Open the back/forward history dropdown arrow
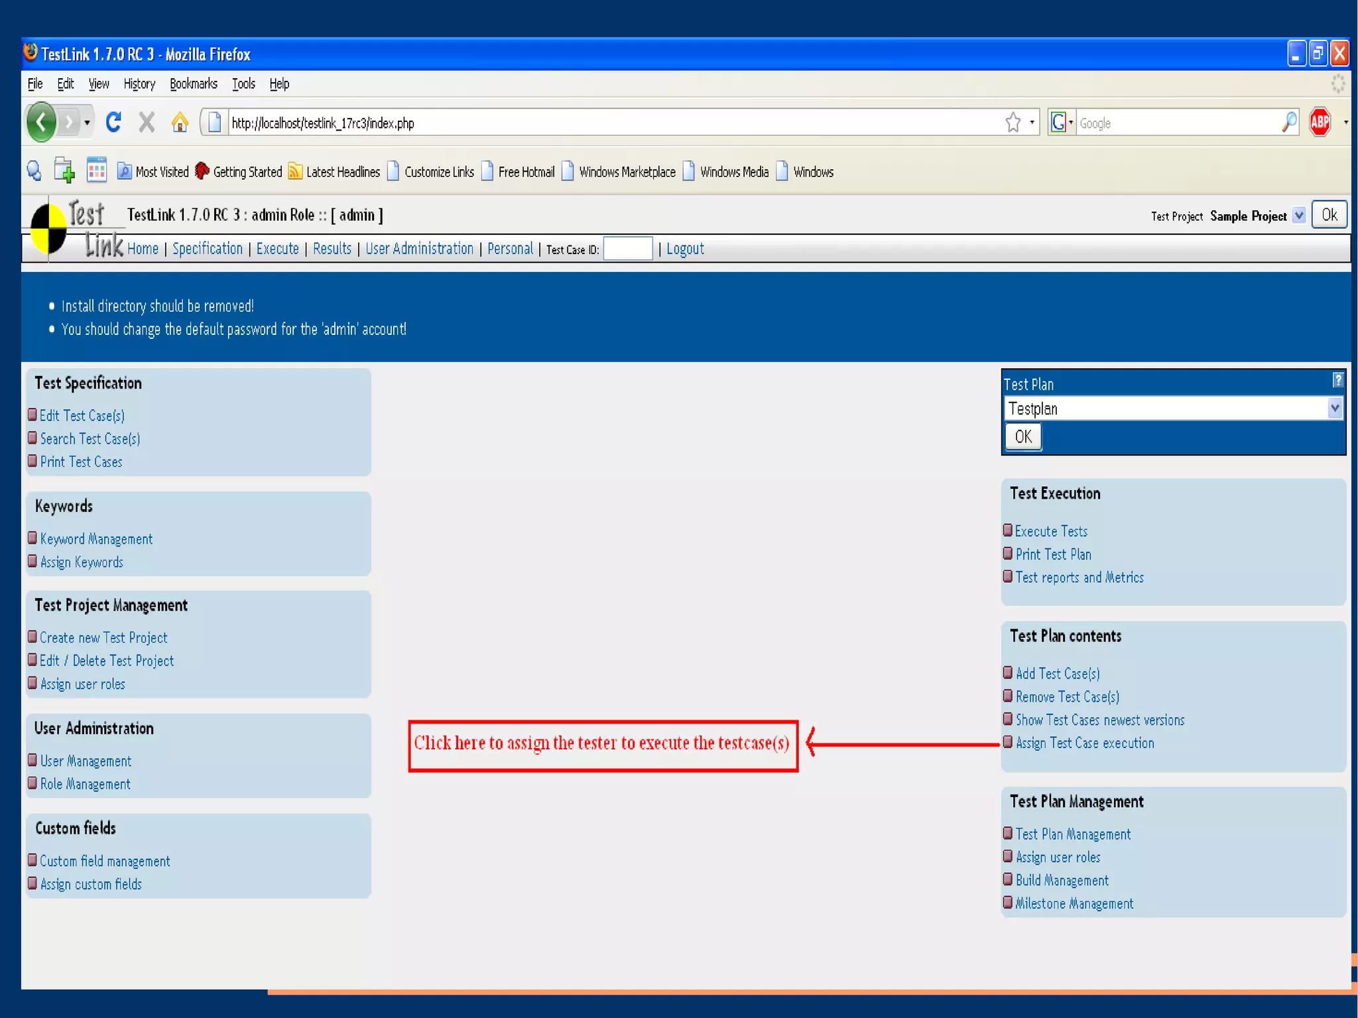Image resolution: width=1358 pixels, height=1018 pixels. (87, 123)
